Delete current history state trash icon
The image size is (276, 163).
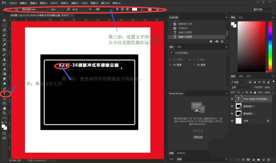pyautogui.click(x=222, y=41)
